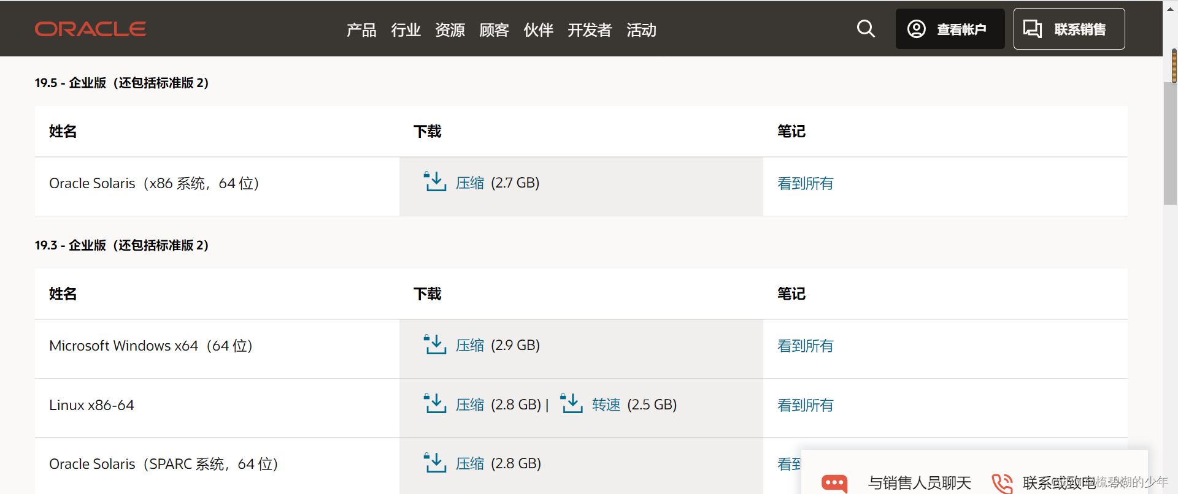
Task: Open 看到所有 notes for Linux x86-64 row
Action: pos(805,405)
